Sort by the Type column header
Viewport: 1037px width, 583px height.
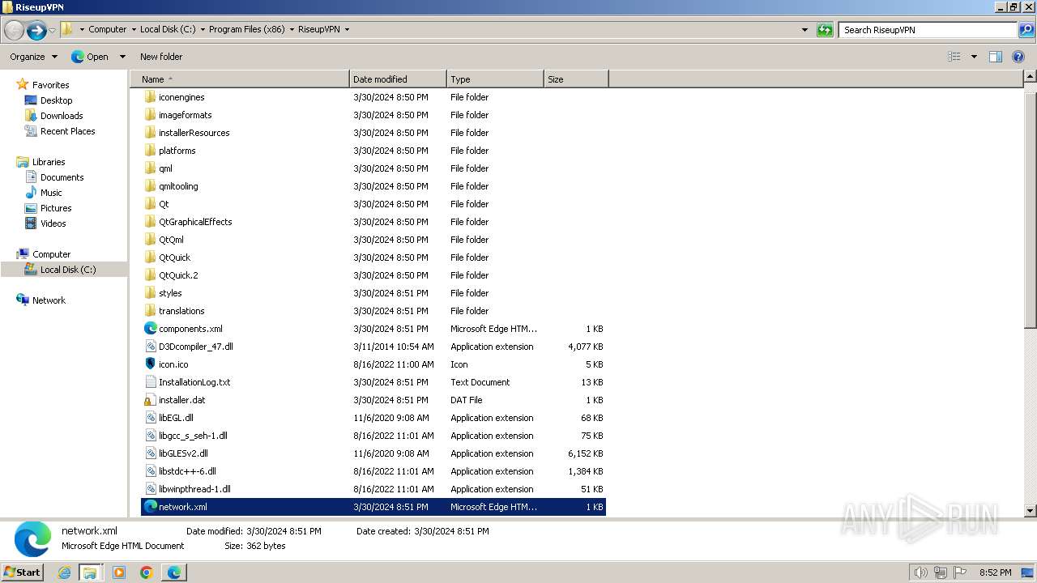pyautogui.click(x=495, y=79)
